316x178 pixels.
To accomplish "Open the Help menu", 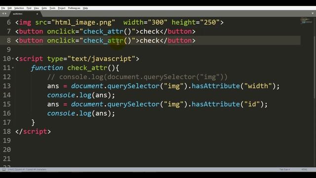I will [x=85, y=8].
